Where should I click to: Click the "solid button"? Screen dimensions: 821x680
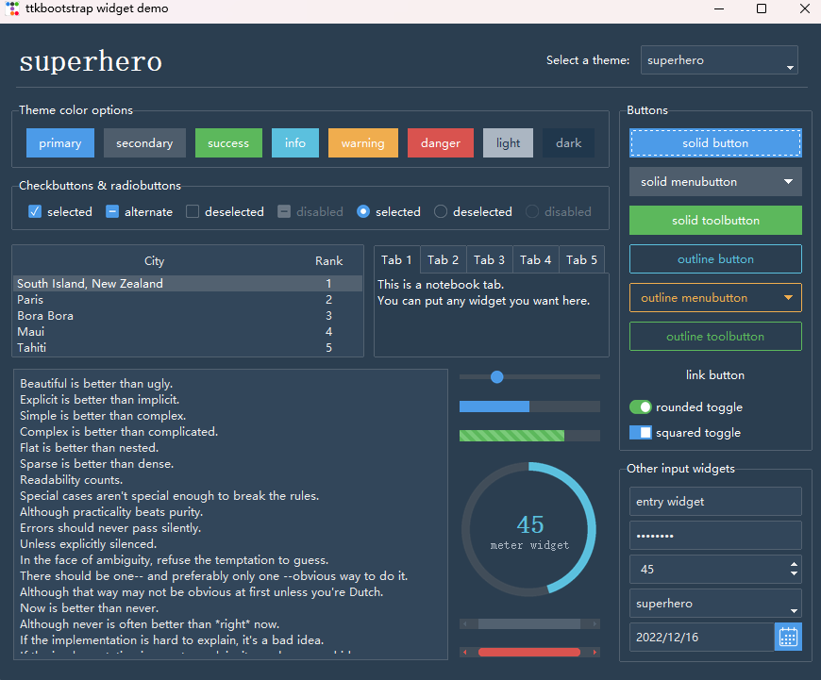[714, 142]
